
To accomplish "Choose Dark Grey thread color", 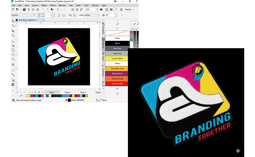I will (x=117, y=48).
